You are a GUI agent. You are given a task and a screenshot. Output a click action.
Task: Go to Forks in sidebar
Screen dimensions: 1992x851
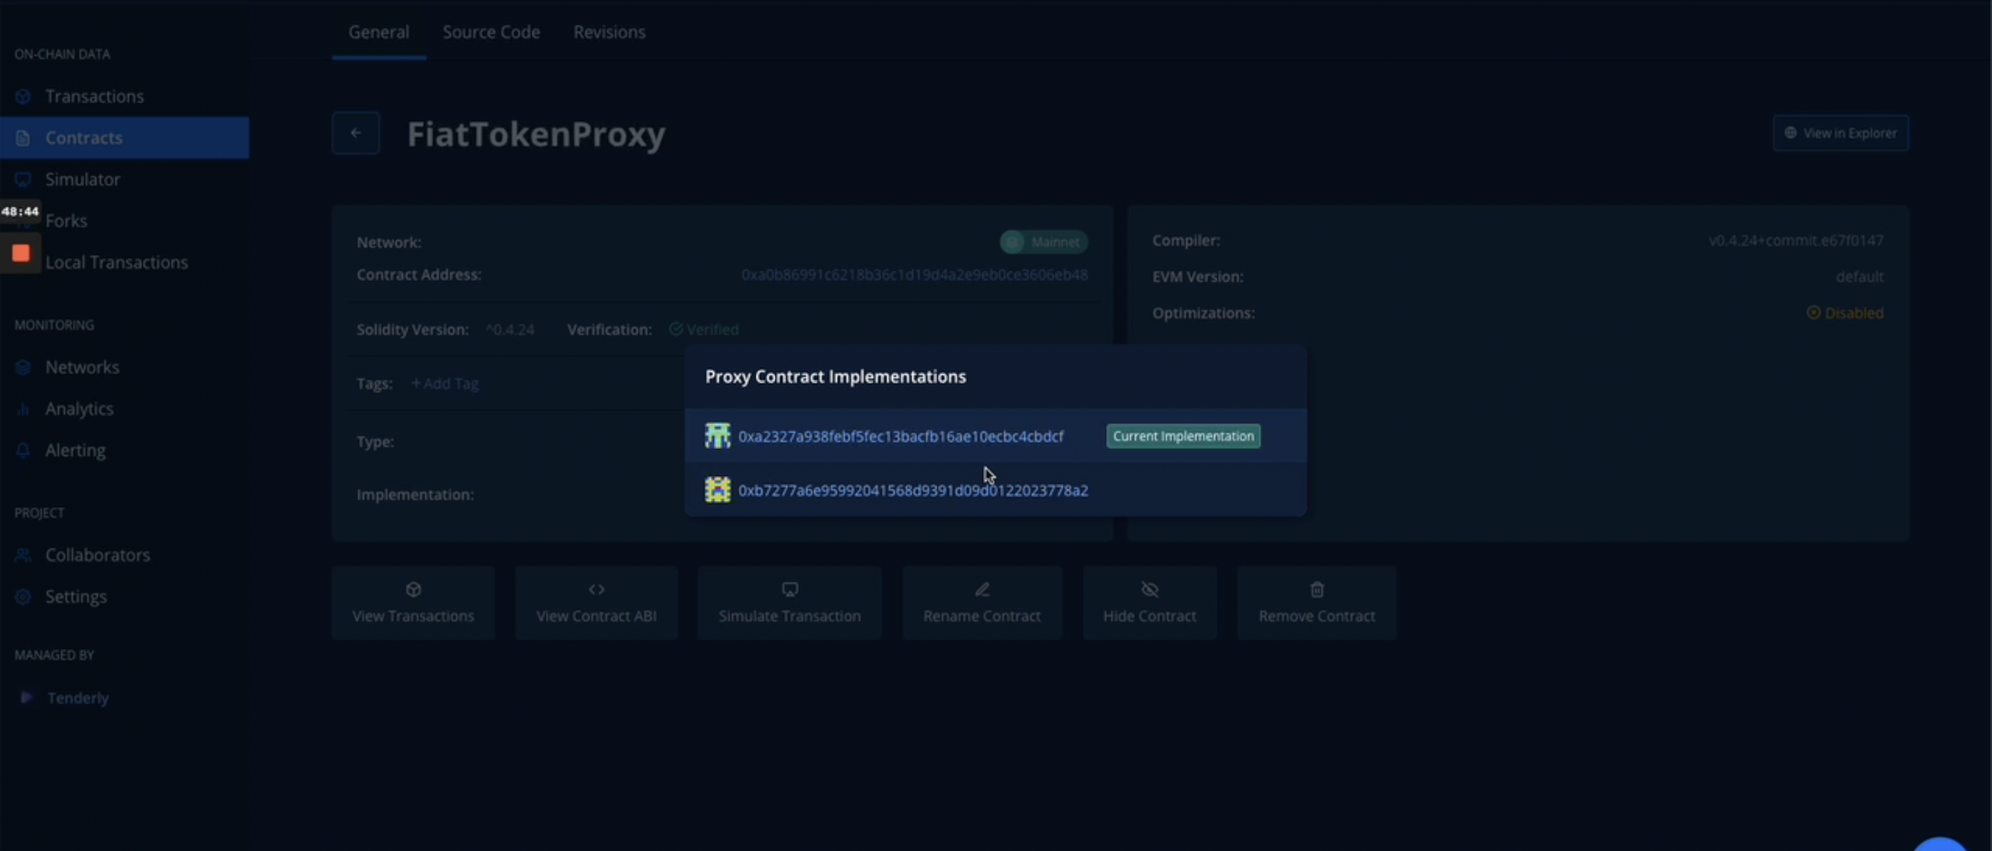pos(66,221)
